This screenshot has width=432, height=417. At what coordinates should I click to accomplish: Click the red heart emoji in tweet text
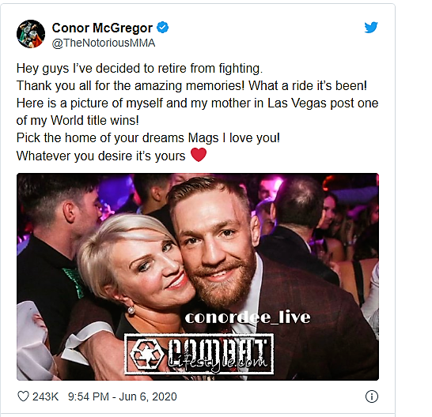[199, 155]
